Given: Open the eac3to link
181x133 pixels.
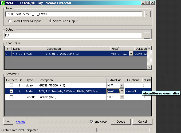Looking at the screenshot, I should coord(20,122).
